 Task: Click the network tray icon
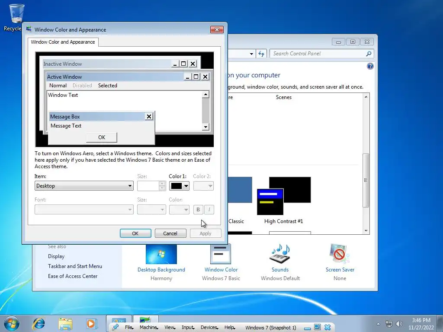pos(389,324)
